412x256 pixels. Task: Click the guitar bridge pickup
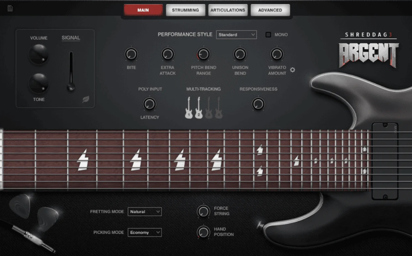385,161
